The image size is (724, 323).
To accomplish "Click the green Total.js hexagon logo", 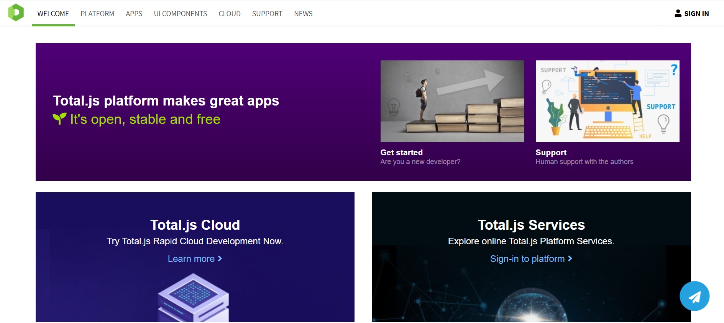I will coord(16,13).
